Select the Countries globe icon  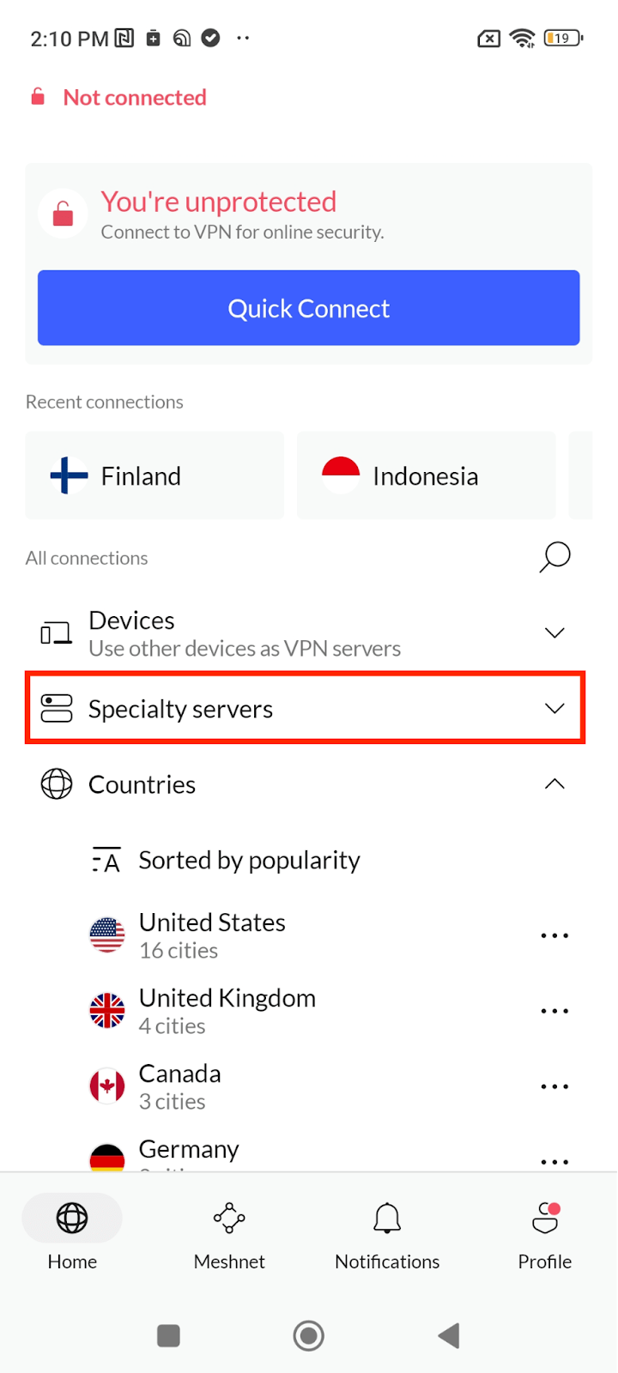[x=55, y=783]
